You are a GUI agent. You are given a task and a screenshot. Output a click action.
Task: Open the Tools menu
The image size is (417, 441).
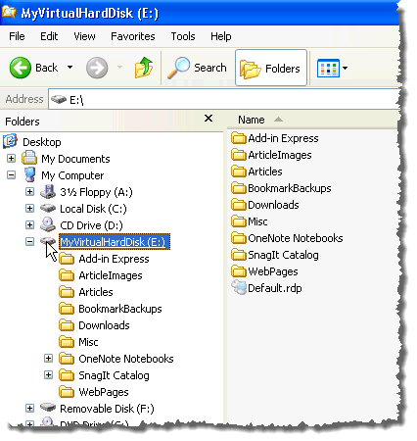[183, 36]
